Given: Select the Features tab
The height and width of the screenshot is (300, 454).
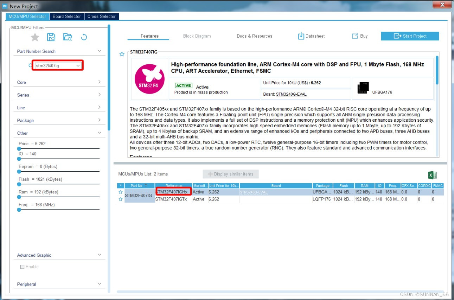Looking at the screenshot, I should tap(149, 36).
